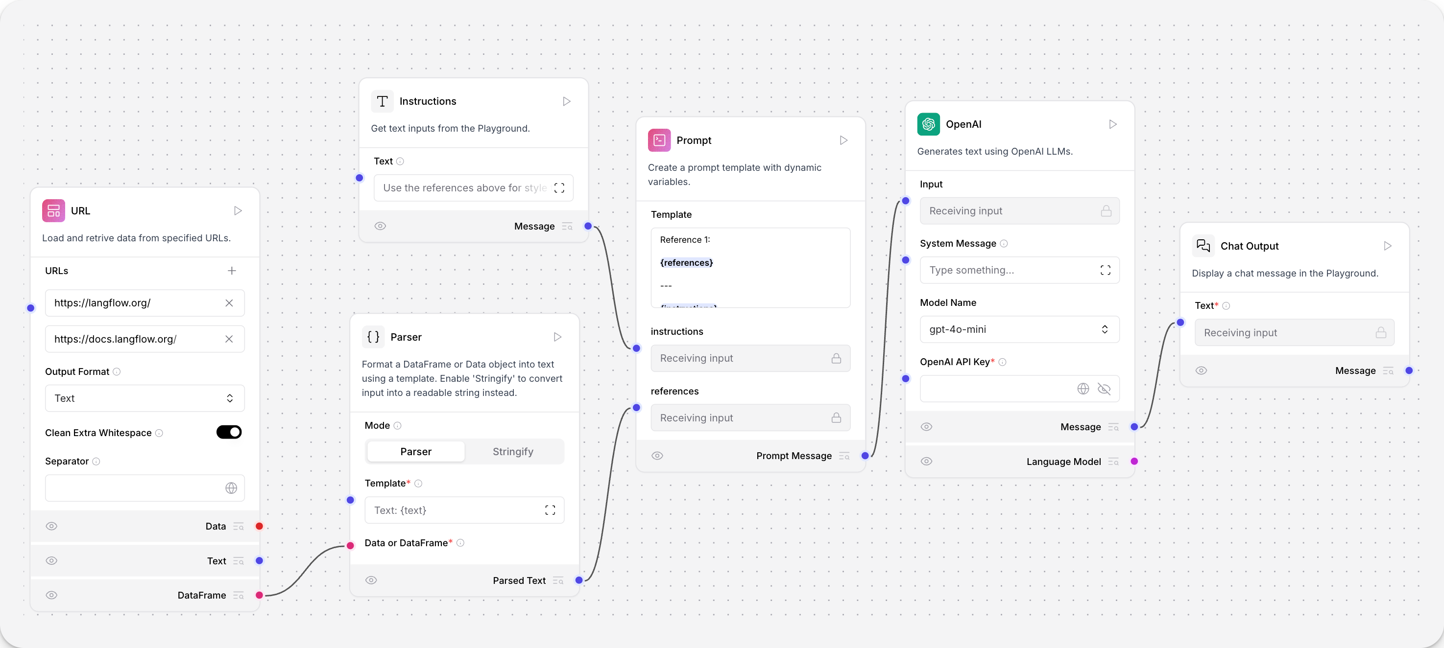Click the URL node pink icon
The image size is (1444, 648).
pos(54,210)
